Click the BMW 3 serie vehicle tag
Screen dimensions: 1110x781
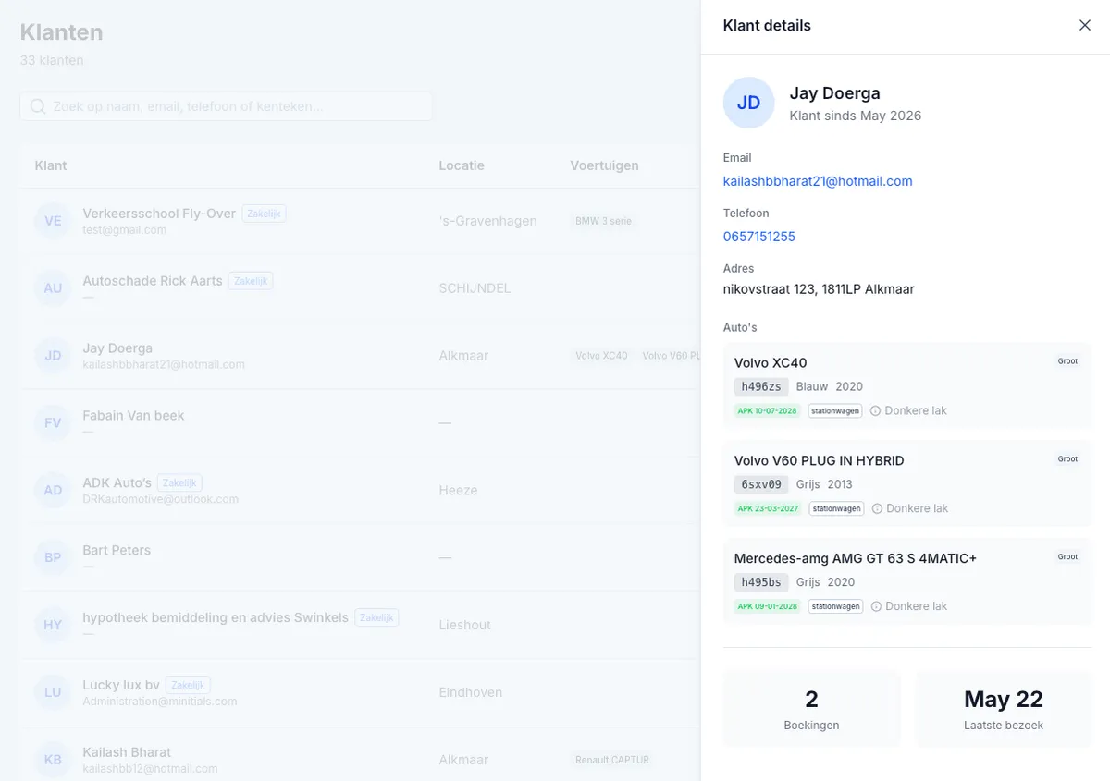pyautogui.click(x=603, y=221)
